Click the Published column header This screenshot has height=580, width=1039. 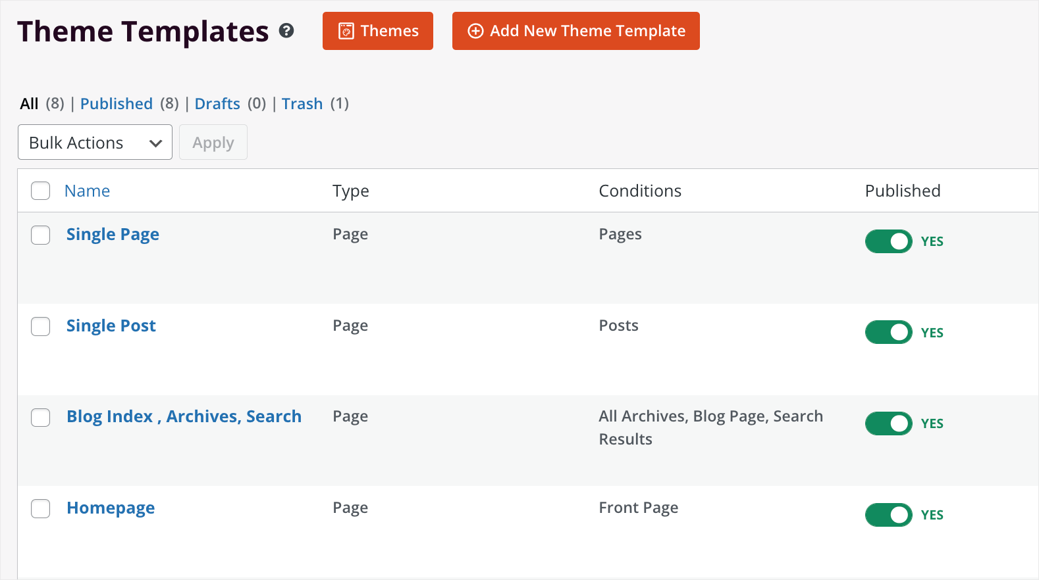coord(903,191)
